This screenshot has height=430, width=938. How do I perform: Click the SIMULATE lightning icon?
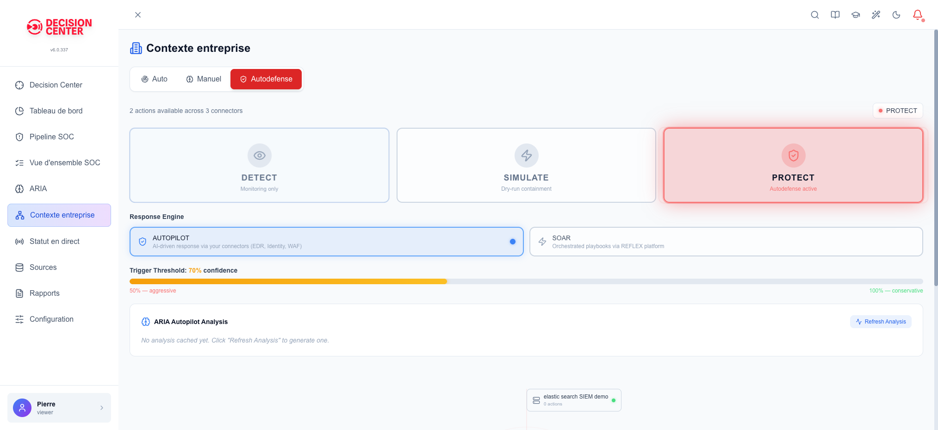click(527, 156)
